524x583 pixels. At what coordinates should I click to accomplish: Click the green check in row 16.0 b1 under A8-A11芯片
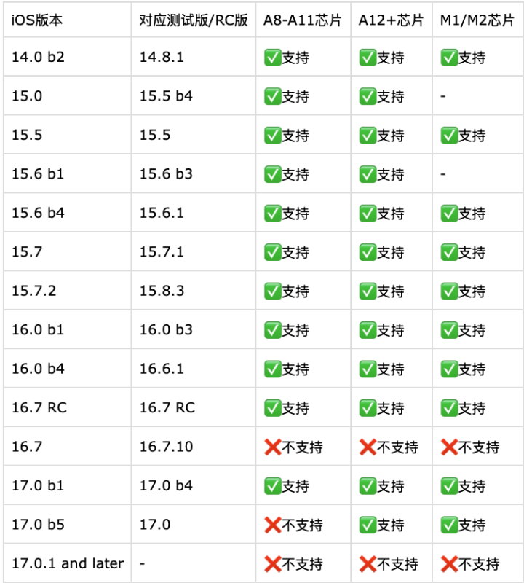[x=273, y=330]
